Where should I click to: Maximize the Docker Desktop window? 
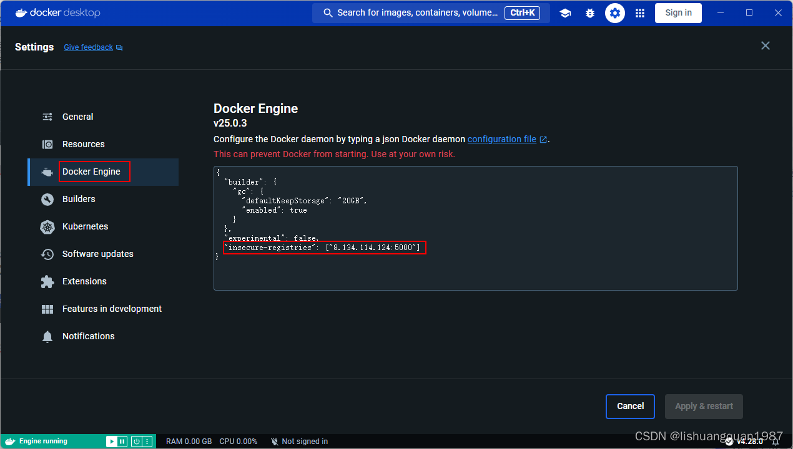coord(749,13)
